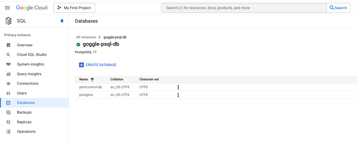The width and height of the screenshot is (357, 141).
Task: Click the System insights monitor icon
Action: (x=8, y=64)
